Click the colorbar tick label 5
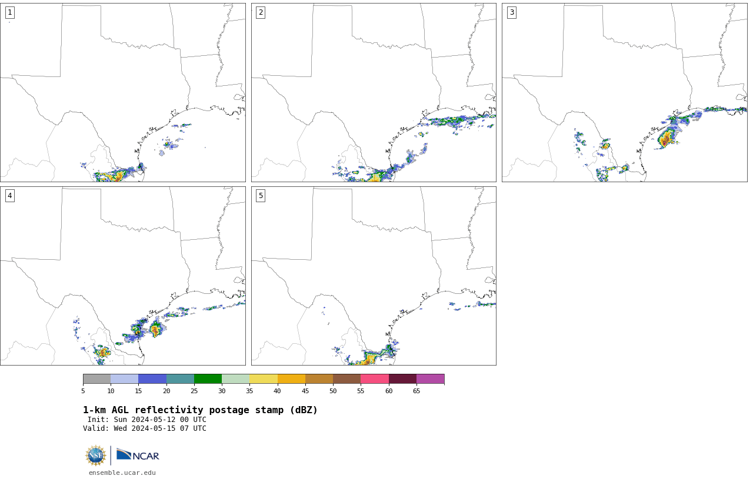753x479 pixels. 83,391
